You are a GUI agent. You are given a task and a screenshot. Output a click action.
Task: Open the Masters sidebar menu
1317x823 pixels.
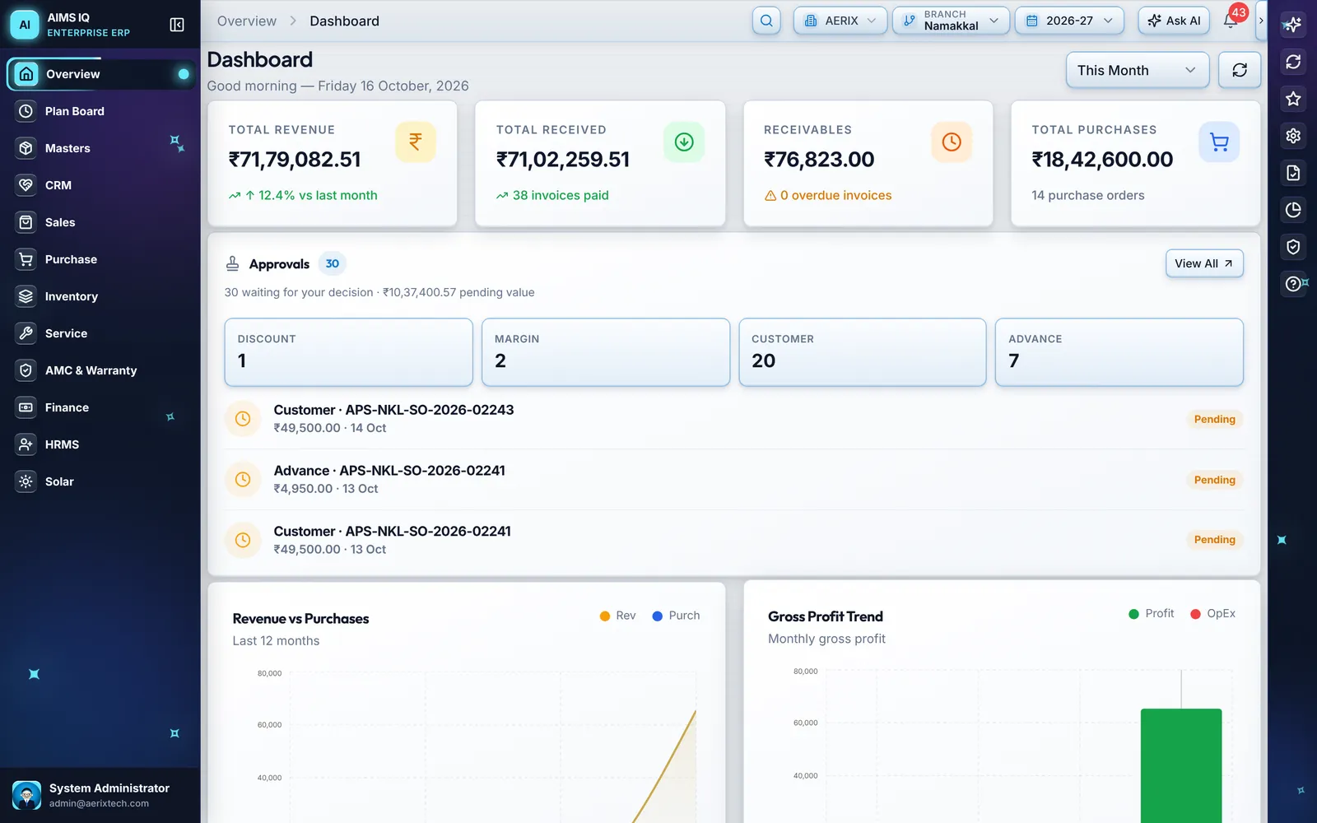coord(100,148)
